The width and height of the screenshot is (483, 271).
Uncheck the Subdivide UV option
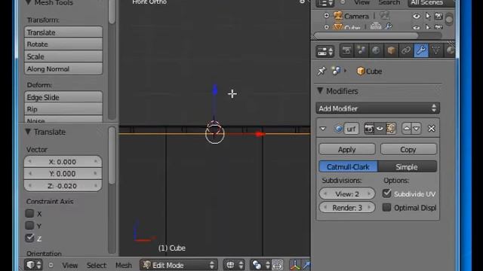[x=386, y=193]
